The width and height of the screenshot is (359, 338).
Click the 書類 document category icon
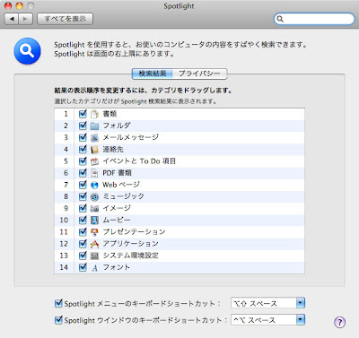click(x=94, y=114)
